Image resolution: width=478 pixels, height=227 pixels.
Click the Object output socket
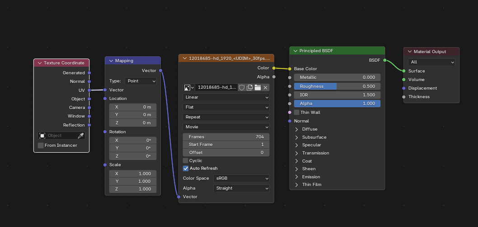(x=89, y=99)
